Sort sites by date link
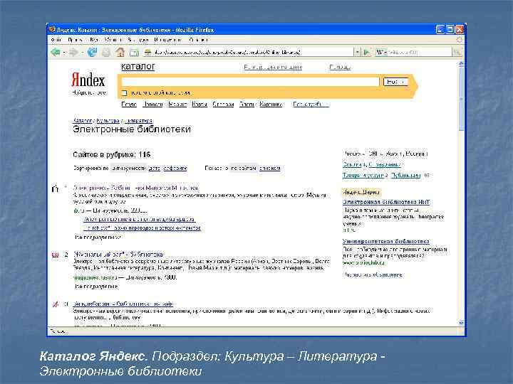Image resolution: width=513 pixels, height=384 pixels. (155, 168)
